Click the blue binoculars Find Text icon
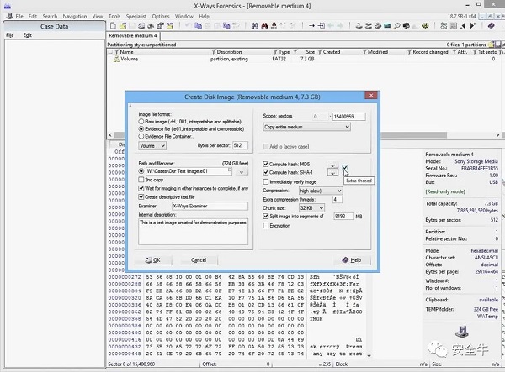Image resolution: width=505 pixels, height=372 pixels. [x=255, y=26]
